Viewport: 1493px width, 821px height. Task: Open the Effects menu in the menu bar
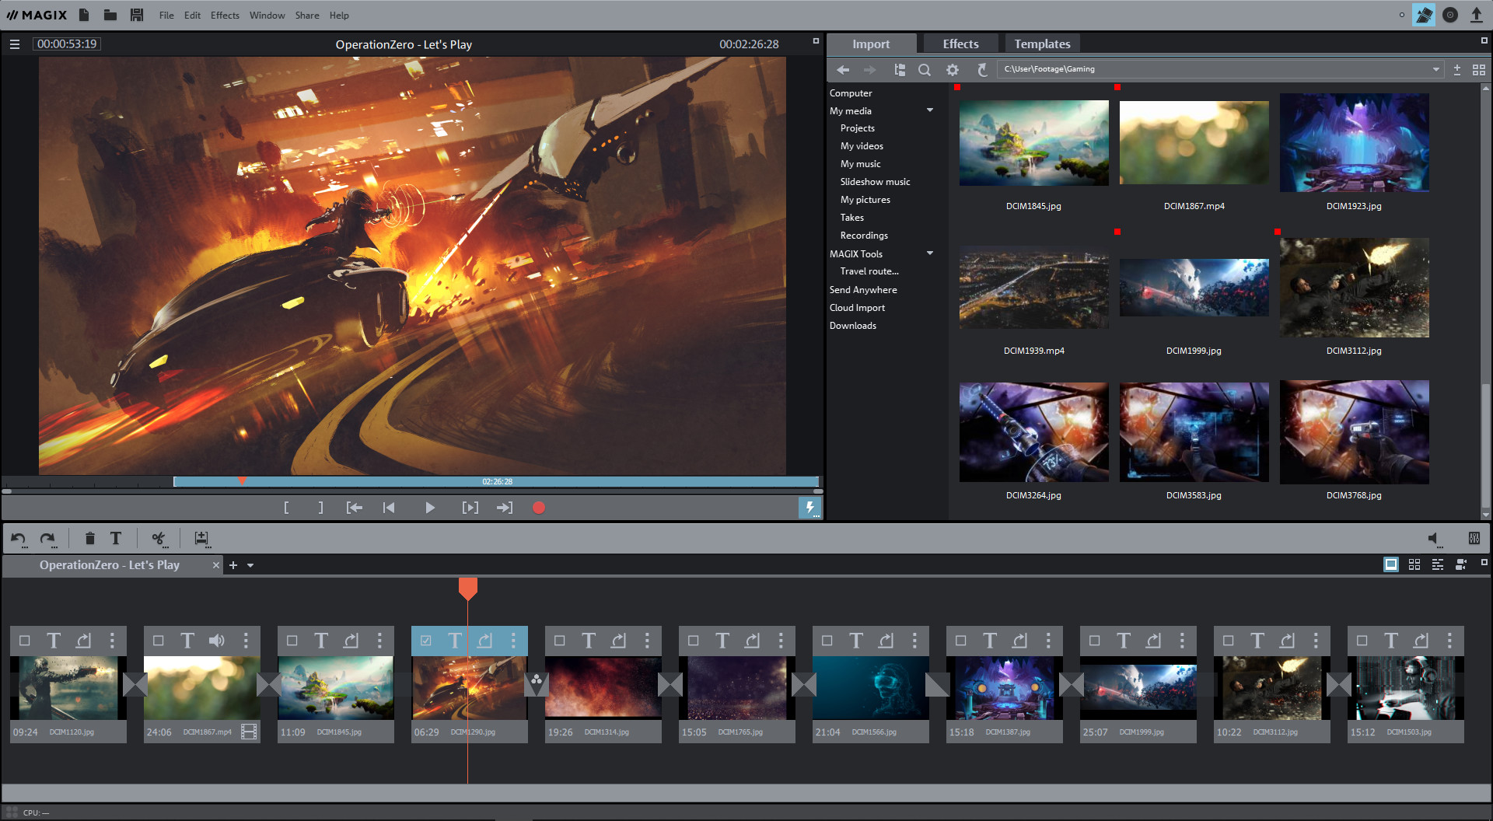coord(224,15)
